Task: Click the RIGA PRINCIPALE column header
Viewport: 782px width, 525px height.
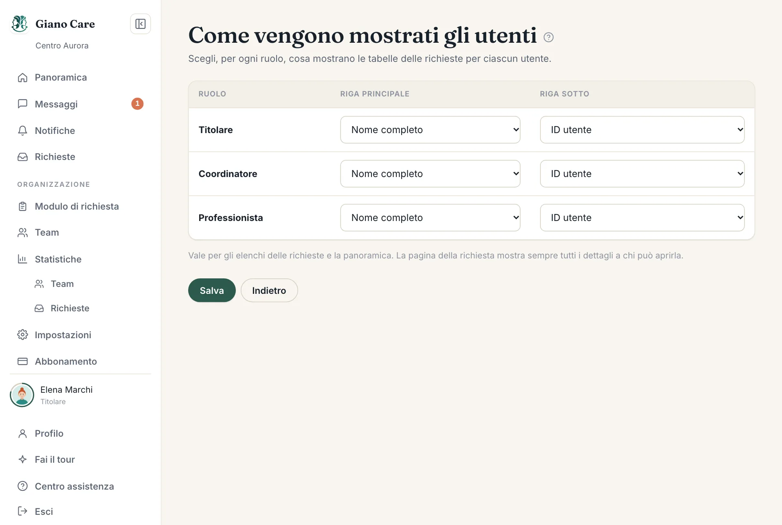Action: click(375, 94)
